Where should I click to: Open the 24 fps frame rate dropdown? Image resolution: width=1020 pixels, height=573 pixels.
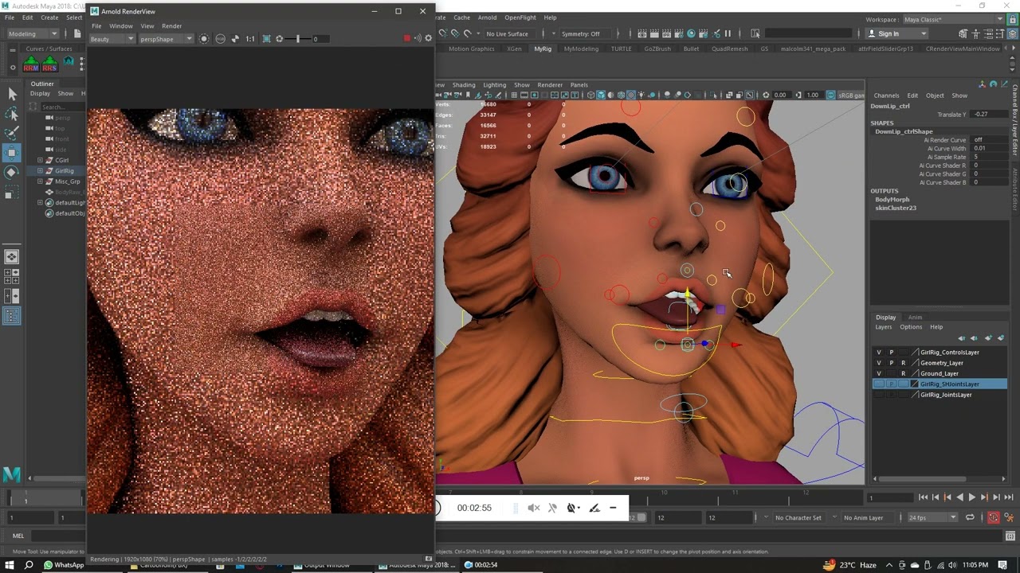pos(933,517)
